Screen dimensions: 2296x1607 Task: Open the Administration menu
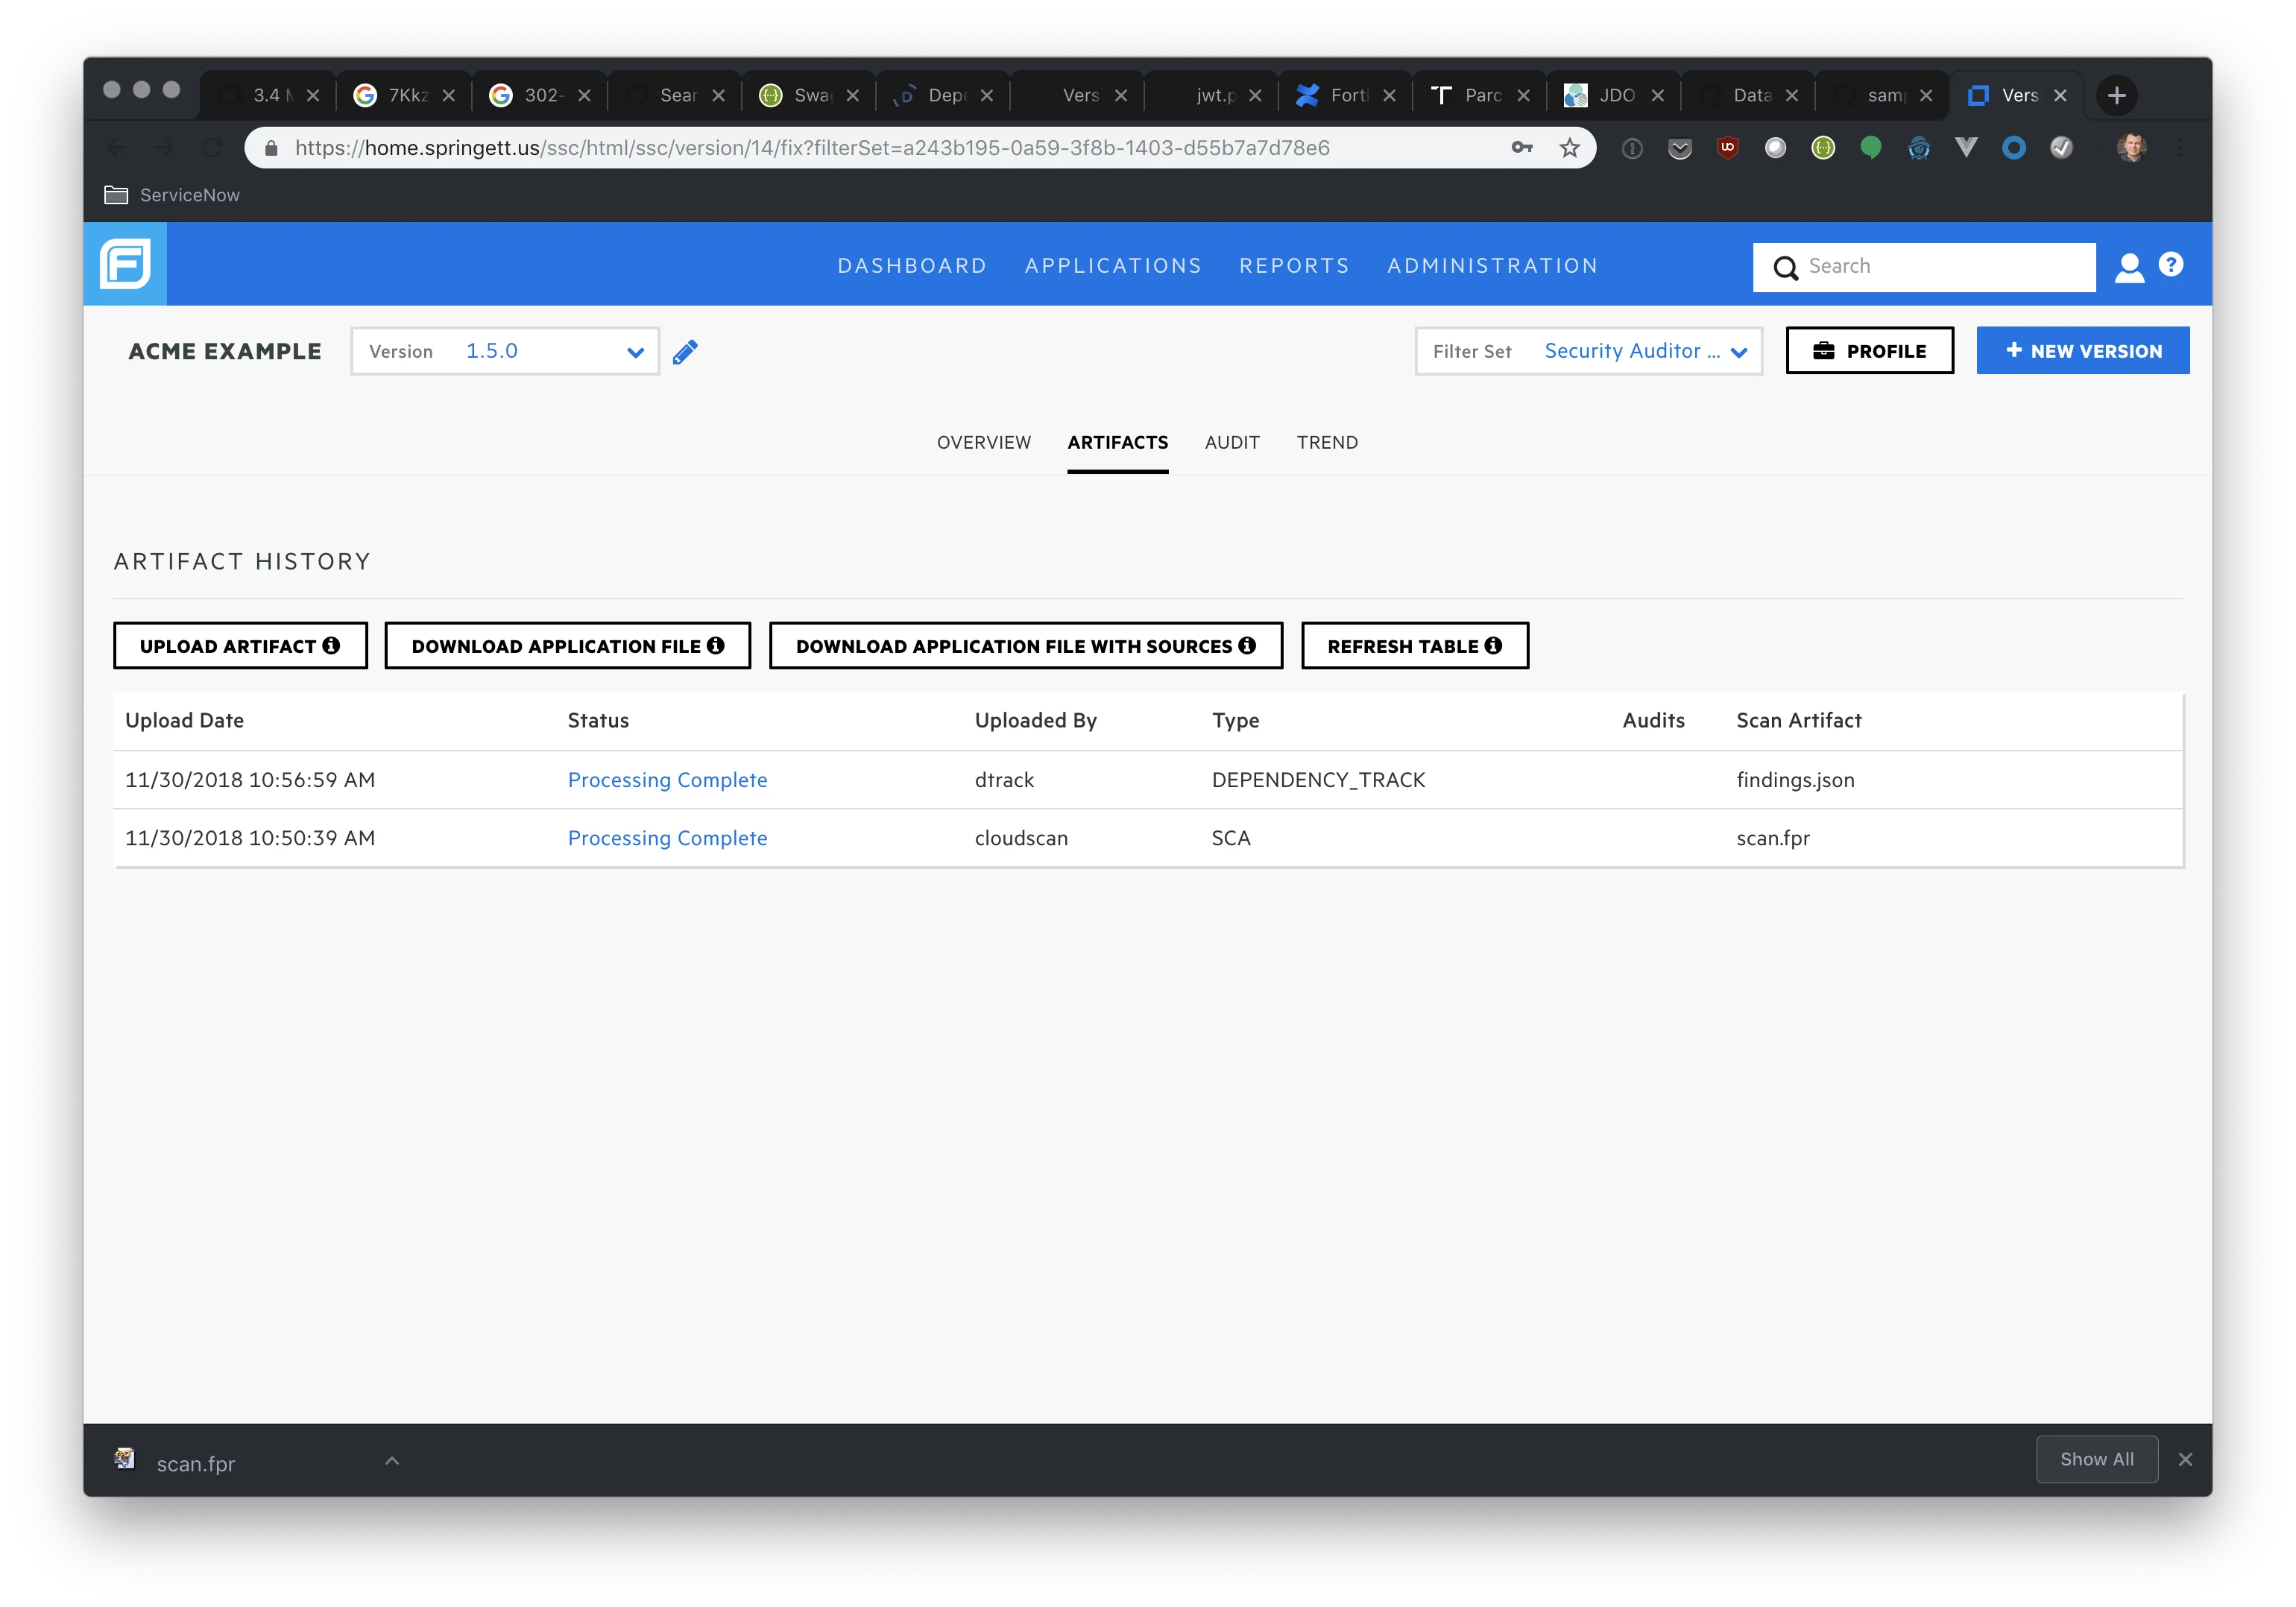pyautogui.click(x=1491, y=265)
